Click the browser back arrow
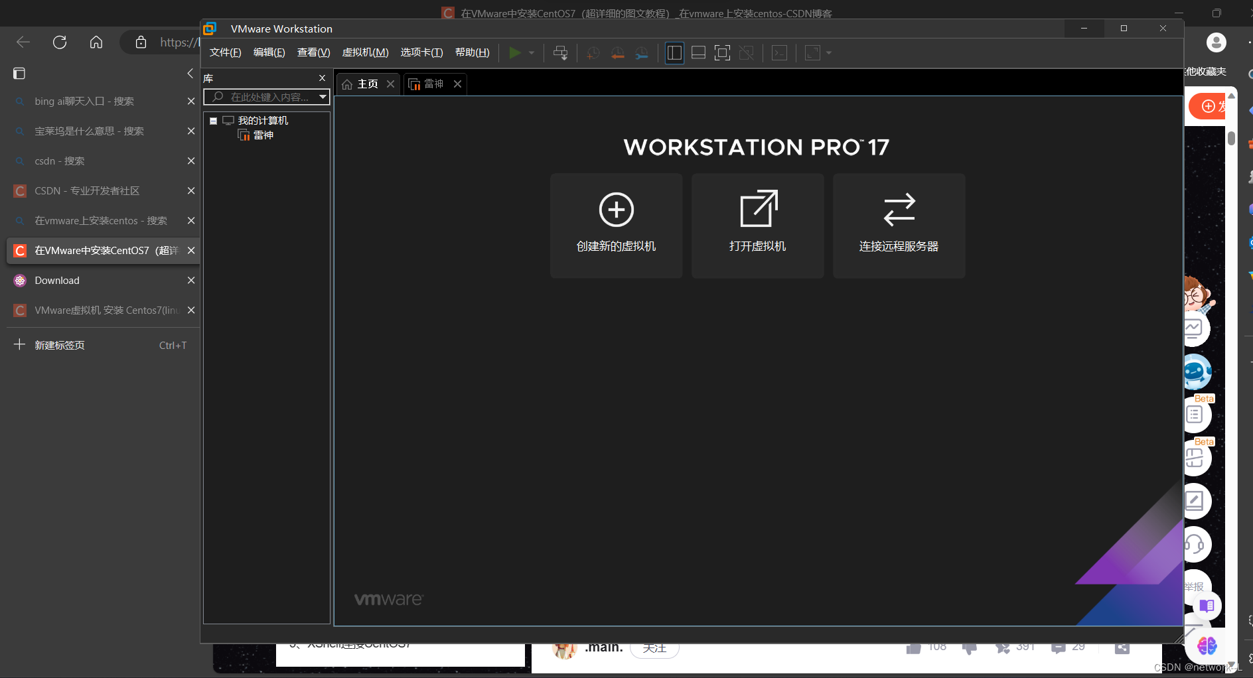 coord(23,42)
